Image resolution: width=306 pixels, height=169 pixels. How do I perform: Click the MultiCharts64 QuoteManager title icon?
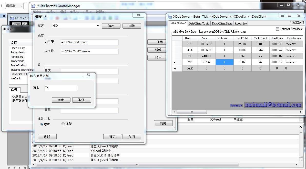point(33,6)
